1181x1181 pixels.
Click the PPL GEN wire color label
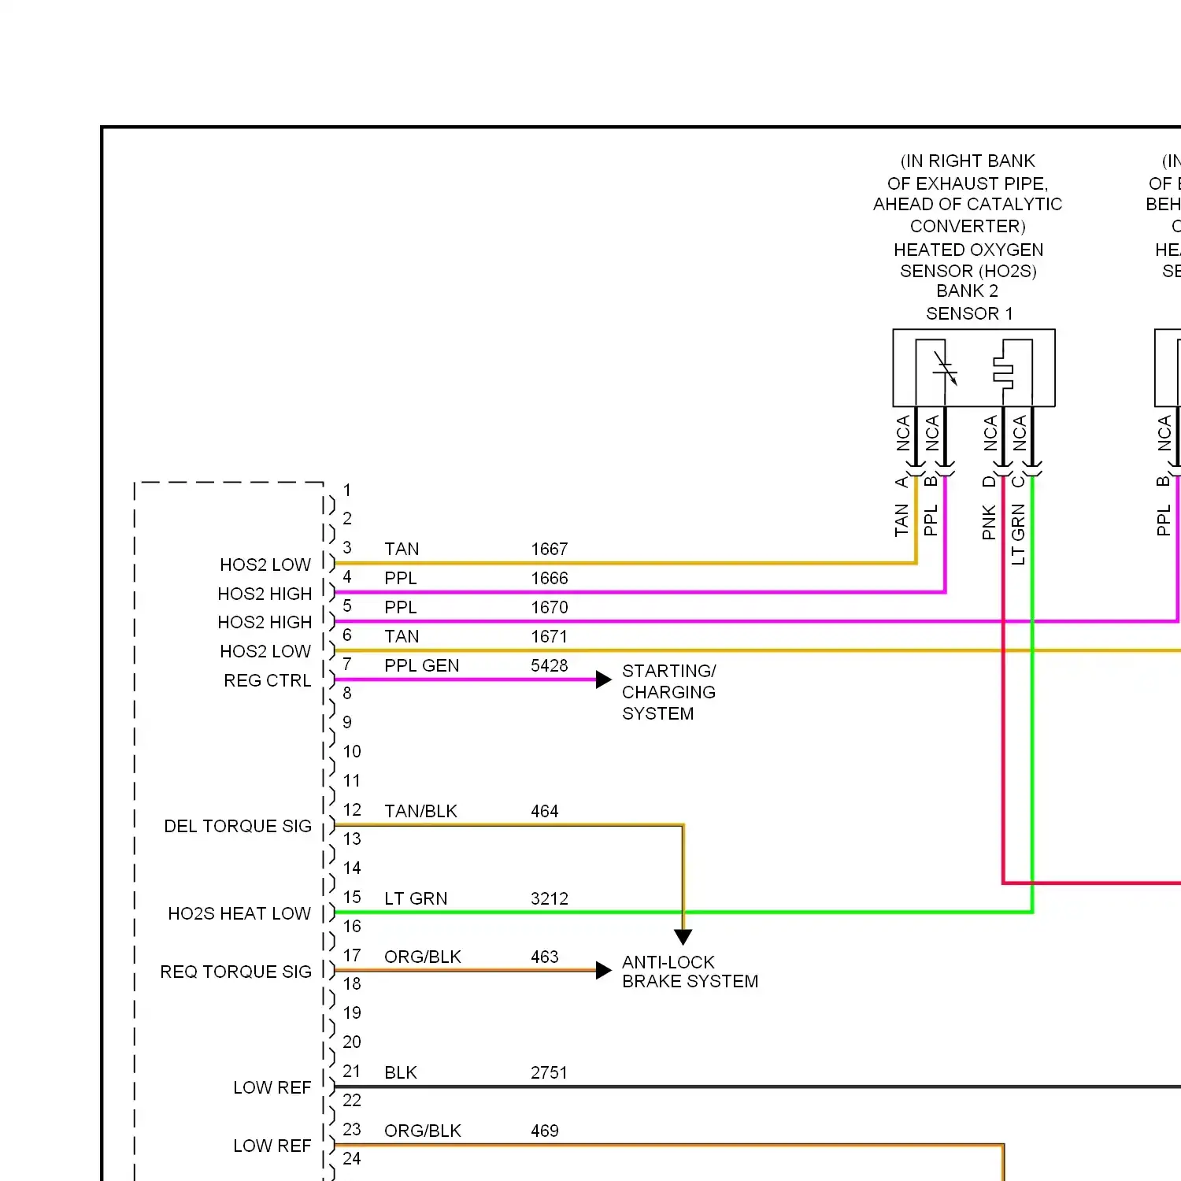pyautogui.click(x=421, y=665)
